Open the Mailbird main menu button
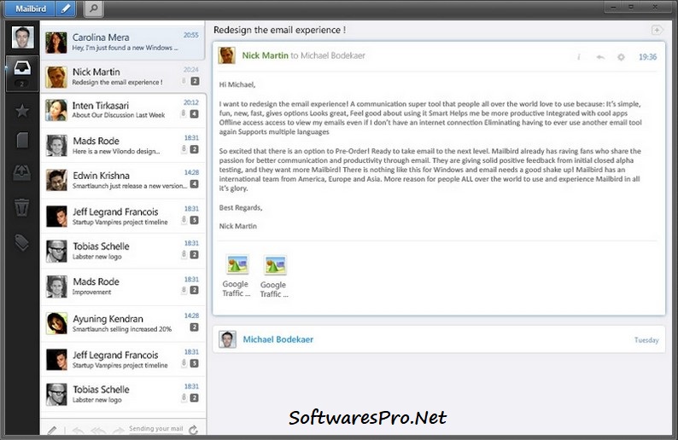The image size is (678, 440). [31, 9]
